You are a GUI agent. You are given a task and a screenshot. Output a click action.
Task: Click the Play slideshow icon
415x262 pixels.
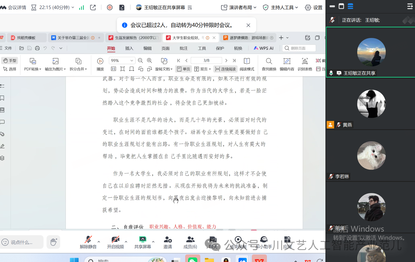pyautogui.click(x=100, y=61)
